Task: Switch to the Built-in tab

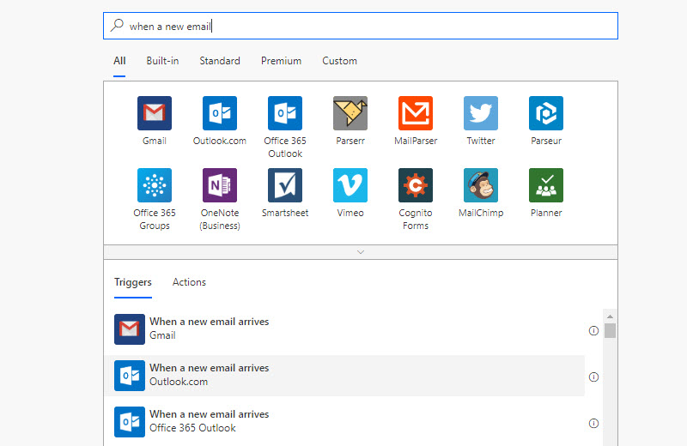Action: 162,61
